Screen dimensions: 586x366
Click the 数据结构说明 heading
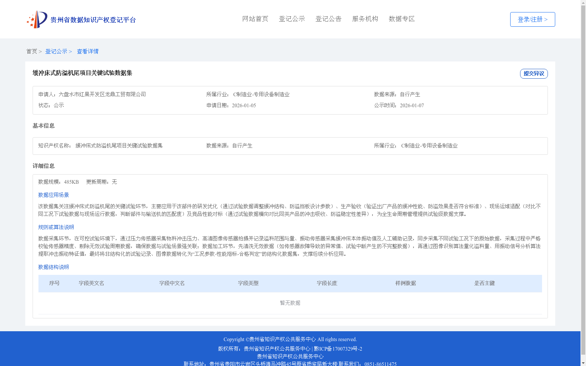pos(53,267)
